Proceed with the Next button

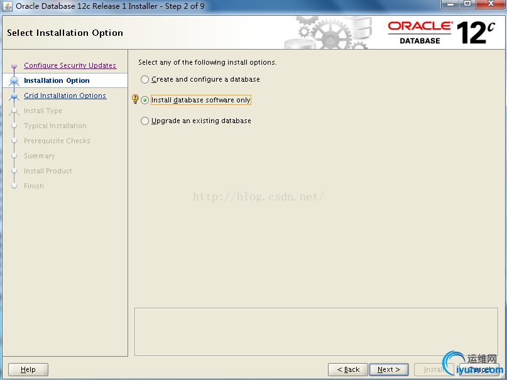[x=389, y=369]
